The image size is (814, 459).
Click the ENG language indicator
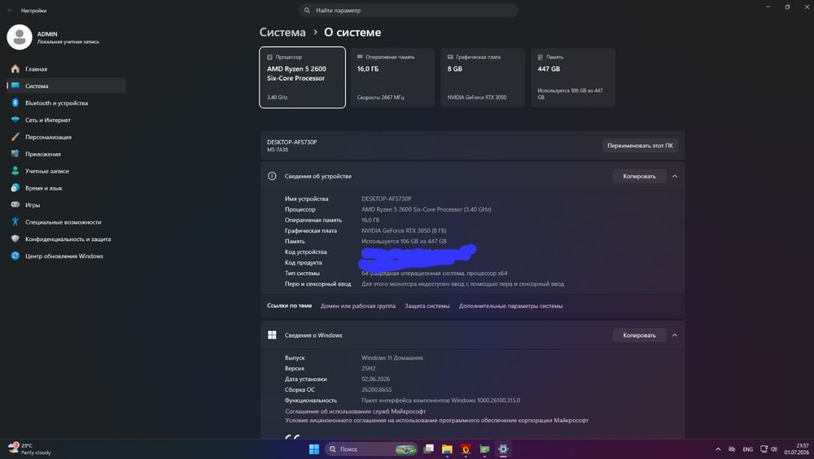[x=747, y=449]
